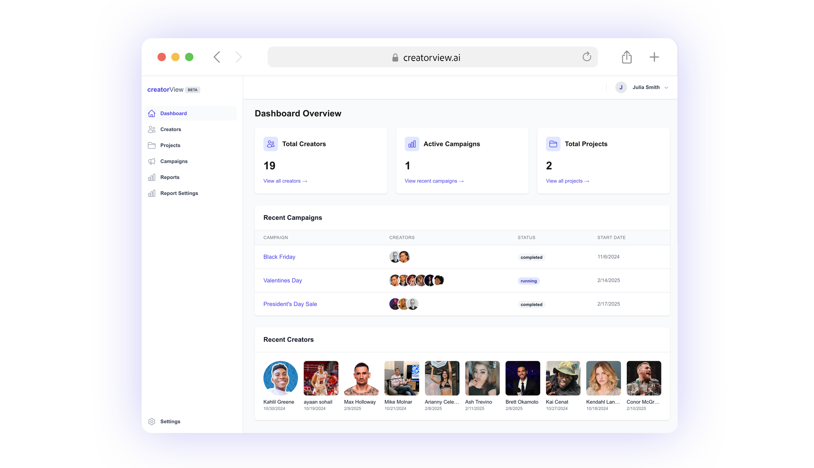Click the creatorview.ai address bar
This screenshot has height=468, width=814.
click(431, 57)
